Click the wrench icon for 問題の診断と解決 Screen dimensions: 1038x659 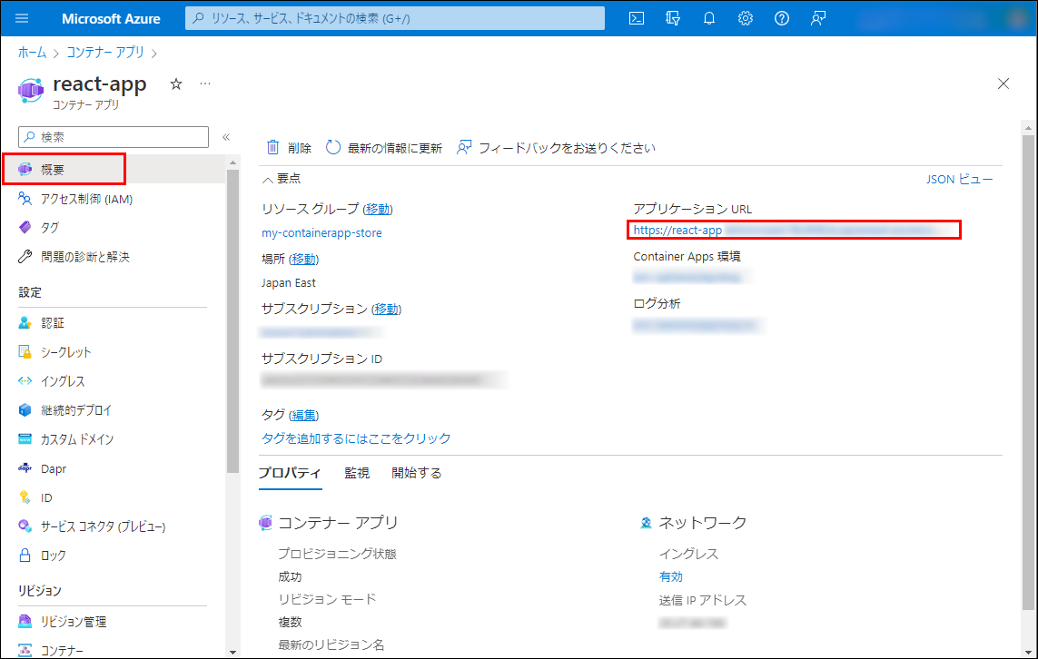25,257
